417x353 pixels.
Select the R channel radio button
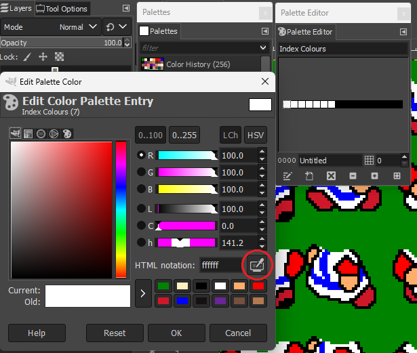141,155
